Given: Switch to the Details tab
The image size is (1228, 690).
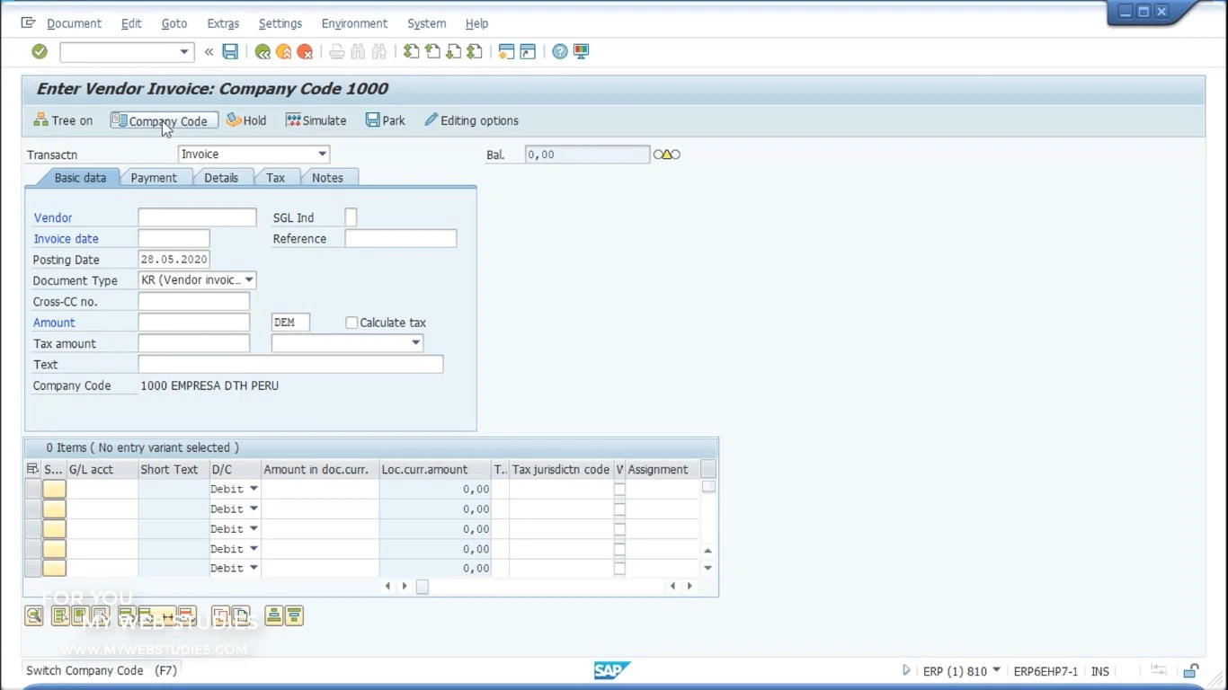Looking at the screenshot, I should [x=221, y=178].
